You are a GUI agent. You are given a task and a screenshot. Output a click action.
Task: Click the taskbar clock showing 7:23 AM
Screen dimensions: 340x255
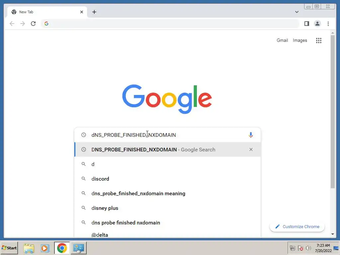(x=323, y=248)
